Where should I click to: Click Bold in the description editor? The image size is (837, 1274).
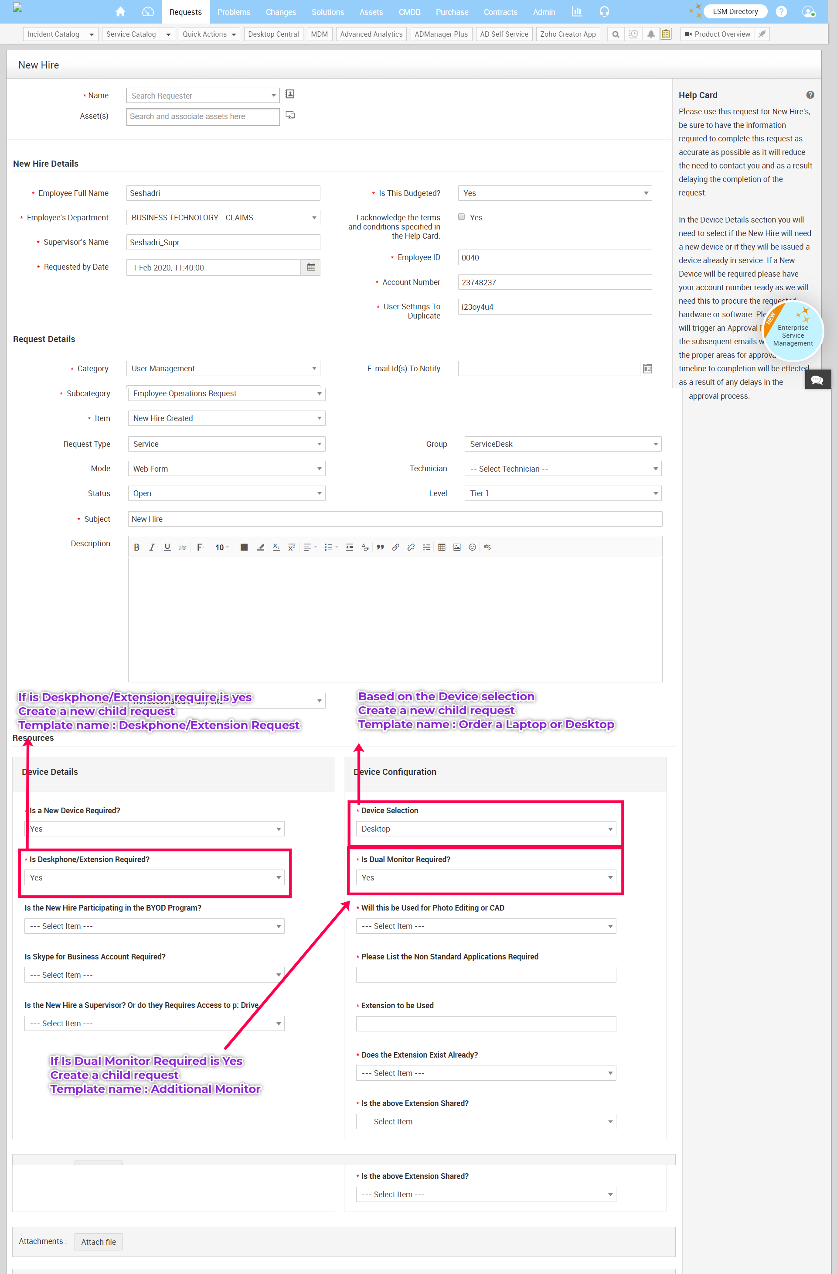(136, 547)
